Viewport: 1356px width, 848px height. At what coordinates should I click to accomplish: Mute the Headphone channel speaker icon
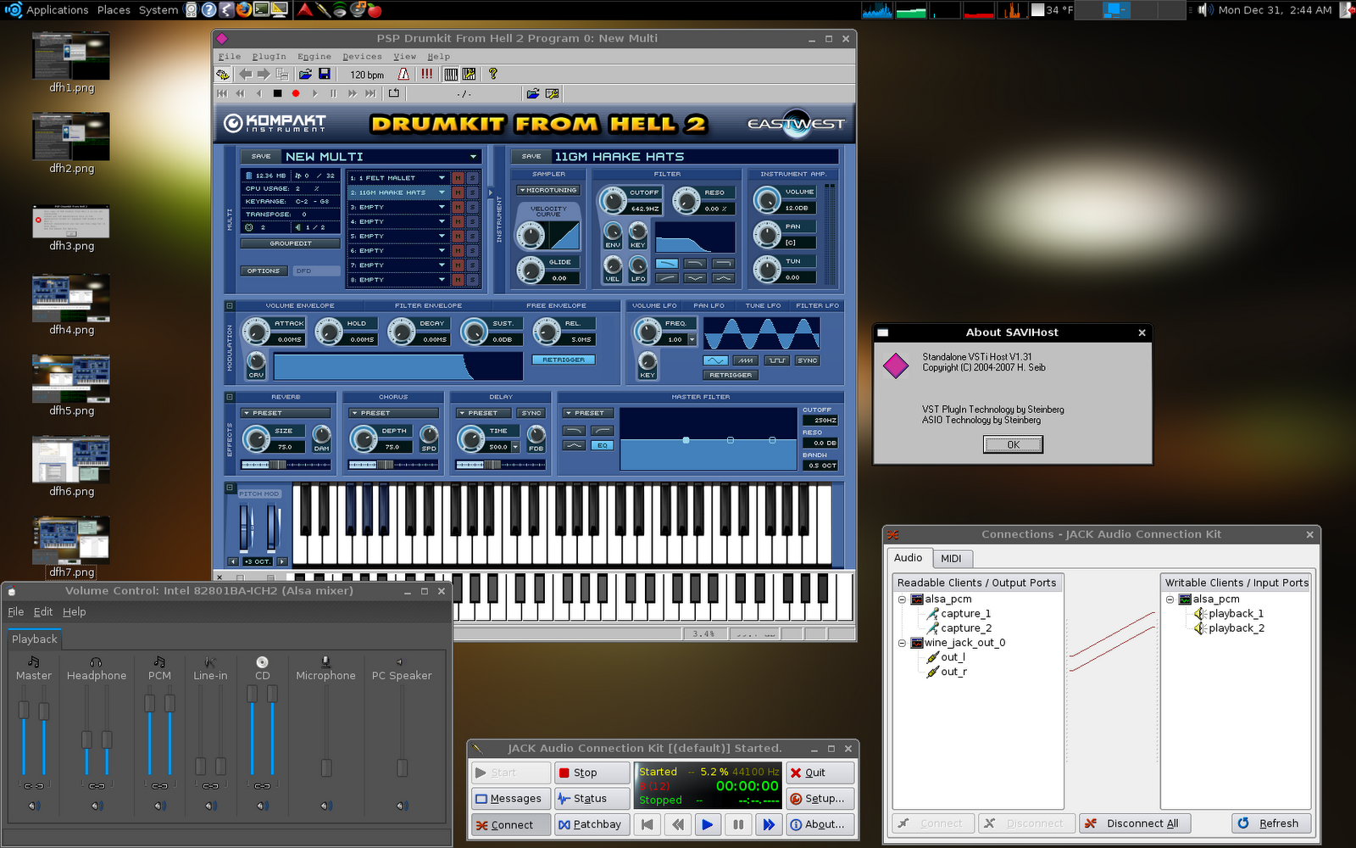click(x=97, y=806)
